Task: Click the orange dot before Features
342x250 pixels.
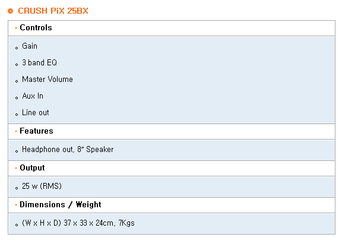Action: 16,131
